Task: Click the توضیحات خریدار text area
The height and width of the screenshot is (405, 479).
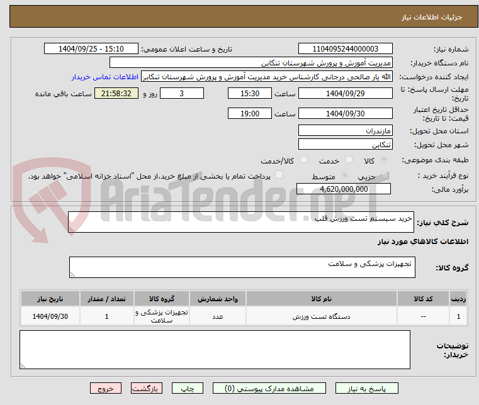Action: [215, 350]
